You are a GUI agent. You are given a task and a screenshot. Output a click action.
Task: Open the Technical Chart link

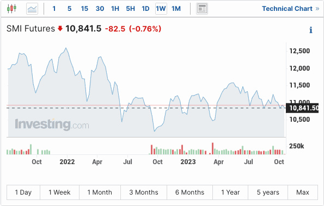291,9
